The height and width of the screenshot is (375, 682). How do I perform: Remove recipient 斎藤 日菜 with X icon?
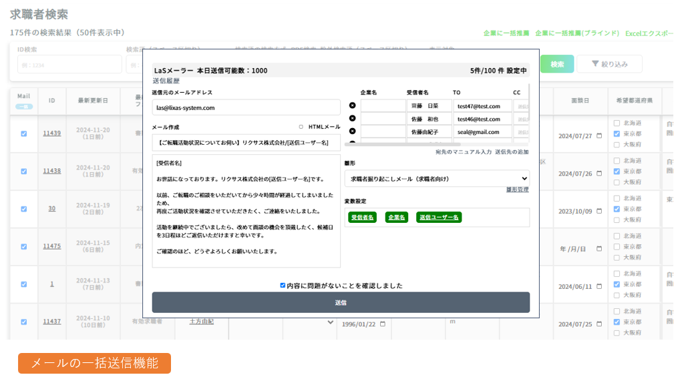(x=353, y=105)
